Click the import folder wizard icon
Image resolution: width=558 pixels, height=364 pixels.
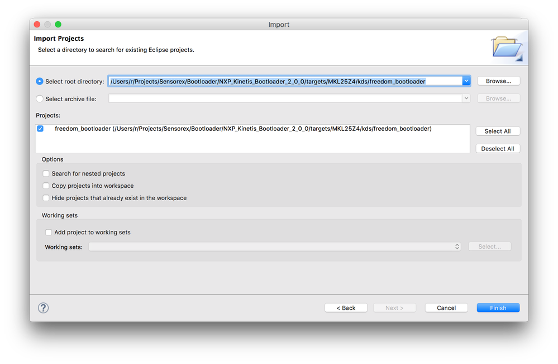(x=507, y=48)
